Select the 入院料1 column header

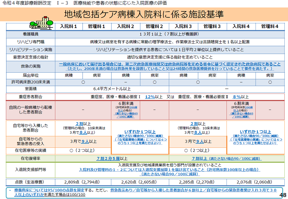[69, 27]
